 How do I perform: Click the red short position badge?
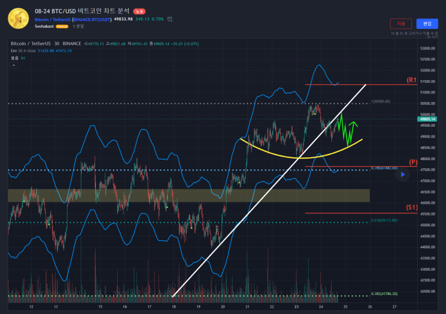coord(140,11)
